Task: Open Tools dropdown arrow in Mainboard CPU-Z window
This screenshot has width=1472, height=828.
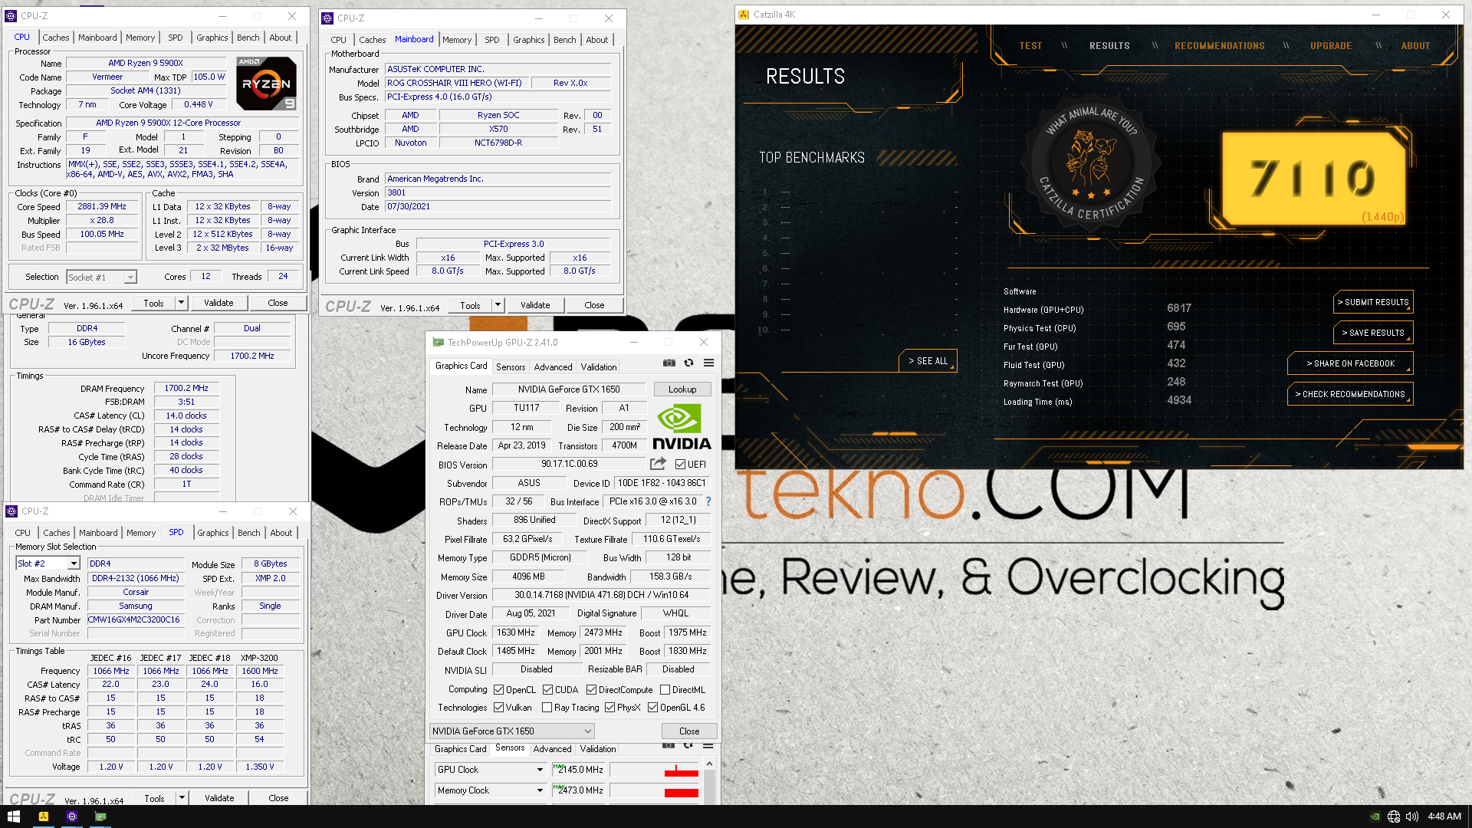Action: (498, 305)
